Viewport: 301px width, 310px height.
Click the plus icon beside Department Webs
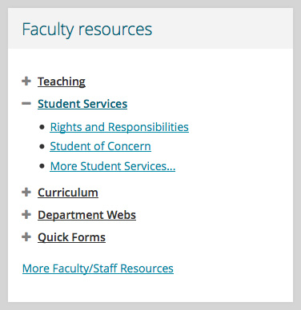point(26,214)
